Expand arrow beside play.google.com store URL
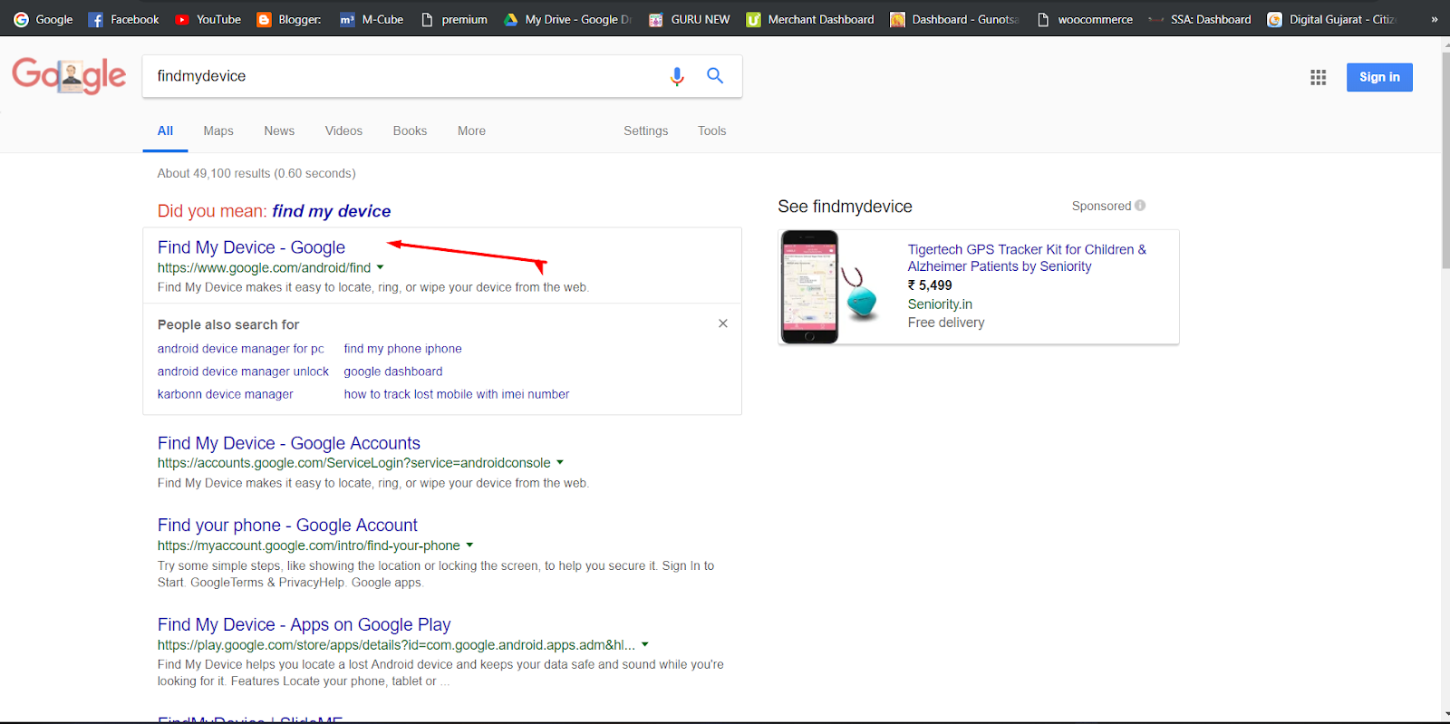The height and width of the screenshot is (724, 1450). pyautogui.click(x=645, y=644)
